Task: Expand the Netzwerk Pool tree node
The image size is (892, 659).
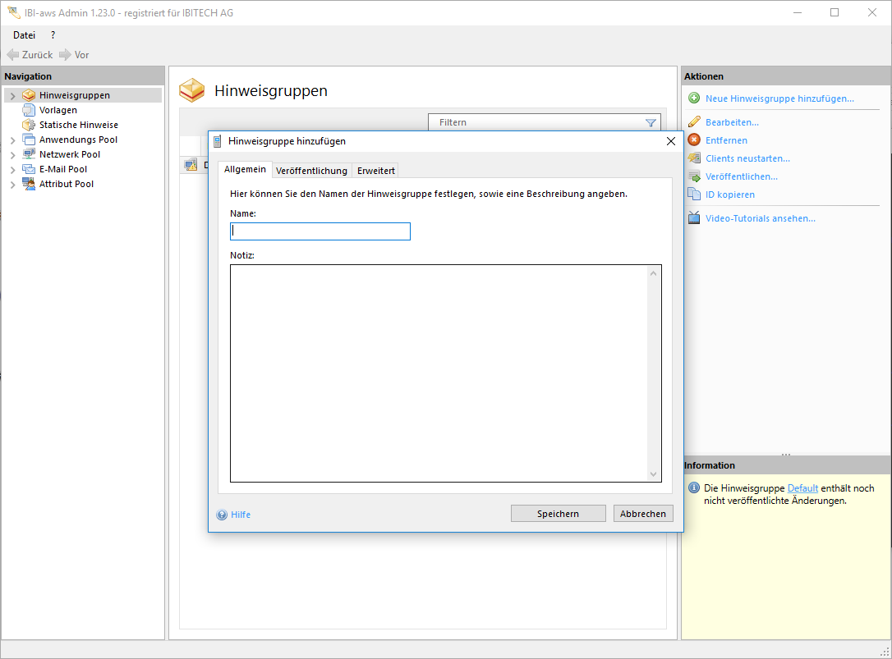Action: [x=12, y=155]
